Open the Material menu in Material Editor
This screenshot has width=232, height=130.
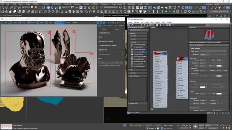coord(136,22)
